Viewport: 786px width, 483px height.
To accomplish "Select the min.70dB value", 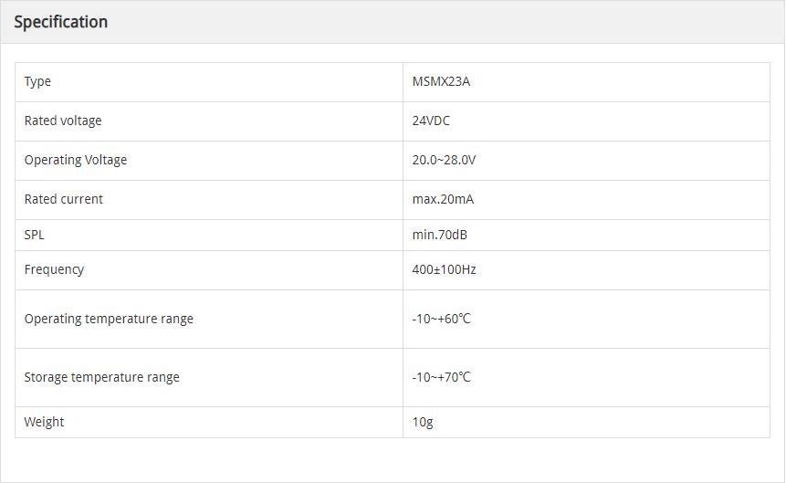I will 439,236.
